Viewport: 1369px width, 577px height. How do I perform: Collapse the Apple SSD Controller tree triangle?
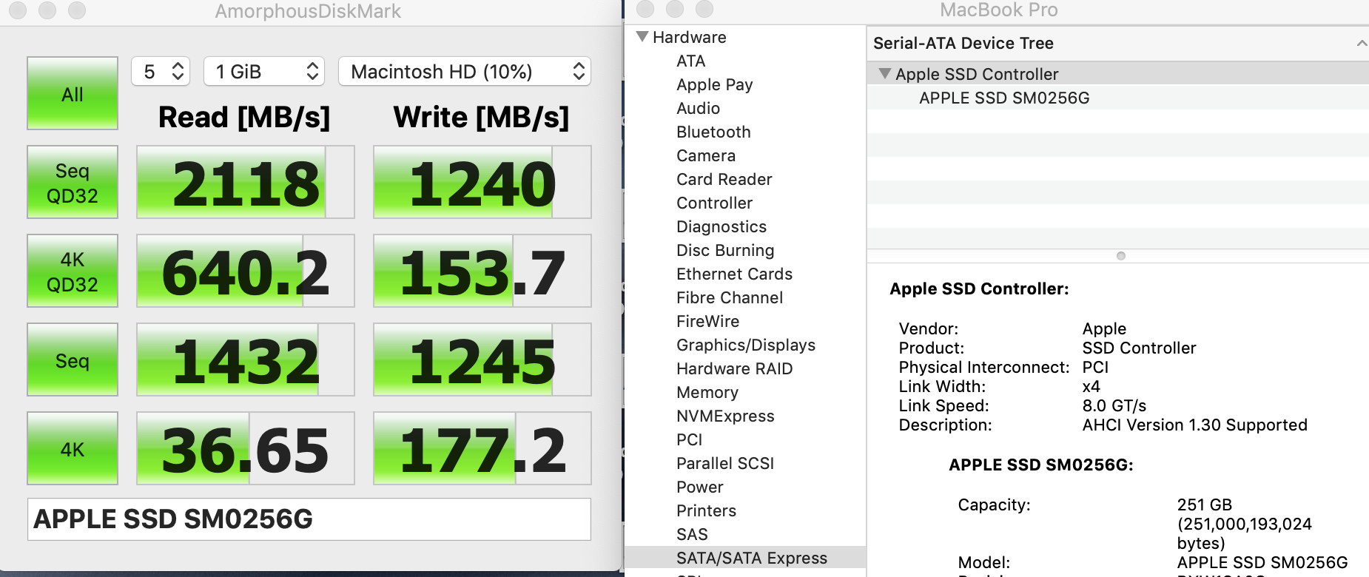[884, 73]
